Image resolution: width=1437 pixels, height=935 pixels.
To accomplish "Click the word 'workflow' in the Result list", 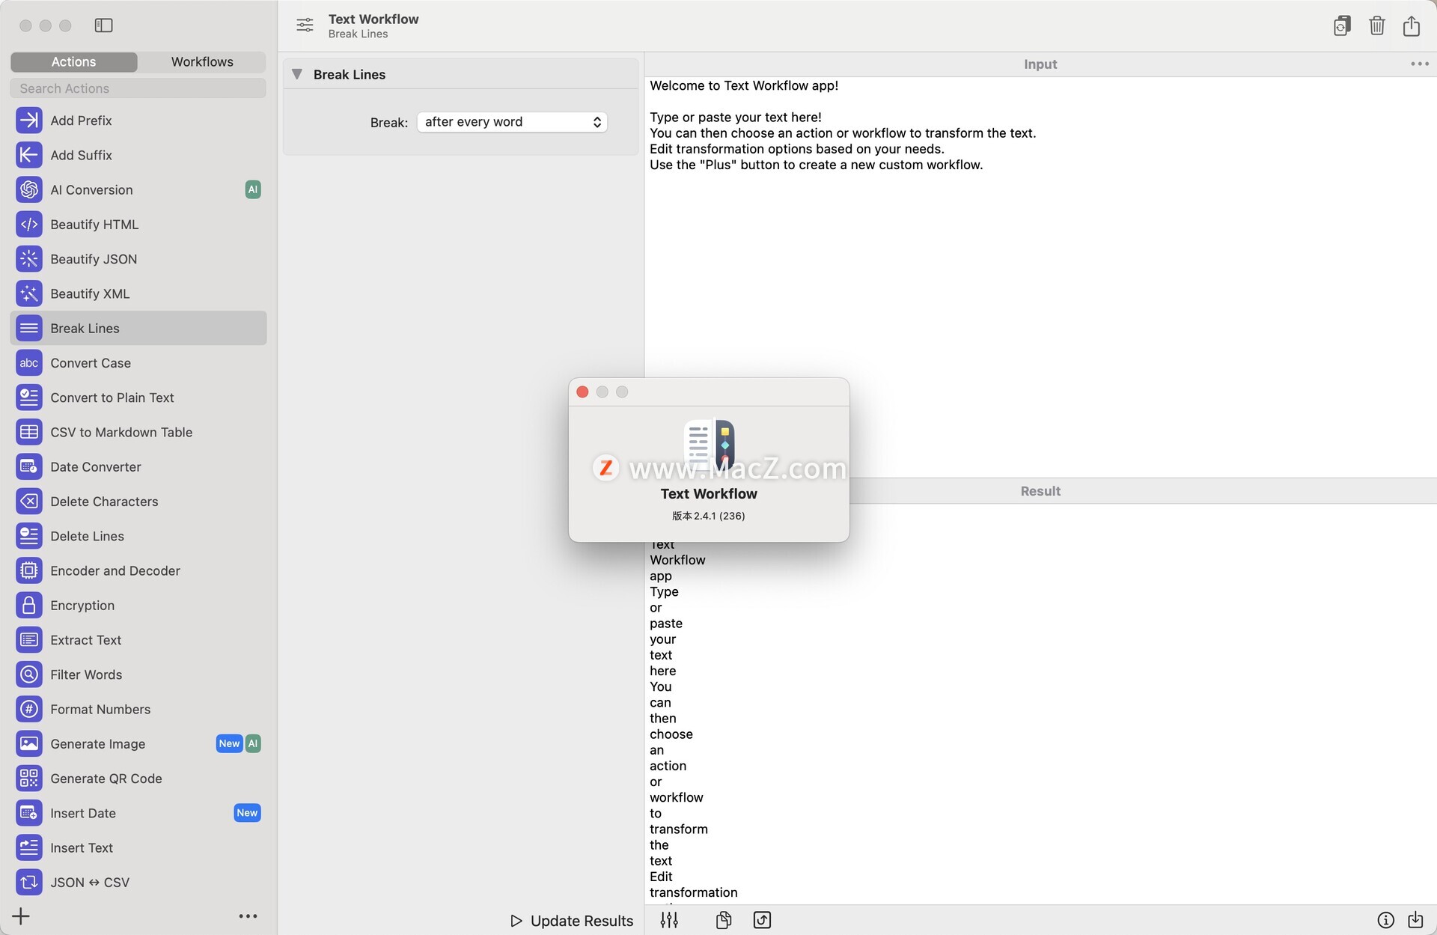I will pos(676,797).
